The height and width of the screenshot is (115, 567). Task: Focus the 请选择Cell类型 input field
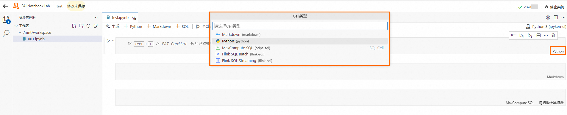click(x=300, y=26)
